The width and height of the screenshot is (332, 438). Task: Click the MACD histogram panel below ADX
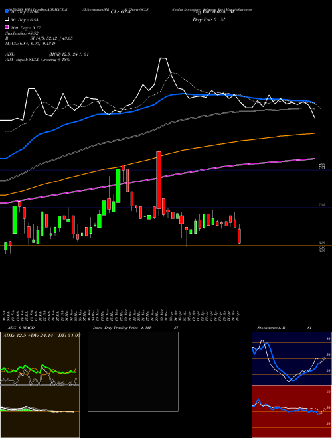pos(40,411)
